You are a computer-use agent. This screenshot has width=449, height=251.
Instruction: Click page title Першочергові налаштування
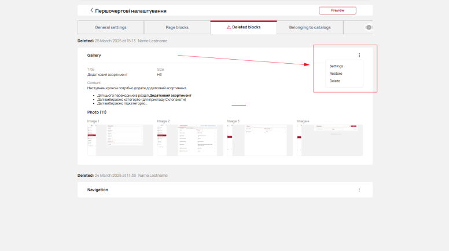tap(131, 11)
